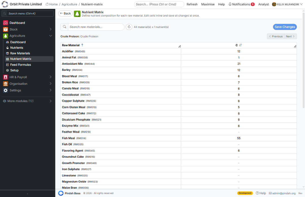Image resolution: width=305 pixels, height=197 pixels.
Task: Click the Next page button
Action: pyautogui.click(x=290, y=36)
